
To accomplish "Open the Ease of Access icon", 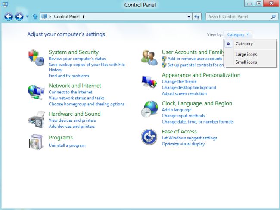I will pos(149,137).
